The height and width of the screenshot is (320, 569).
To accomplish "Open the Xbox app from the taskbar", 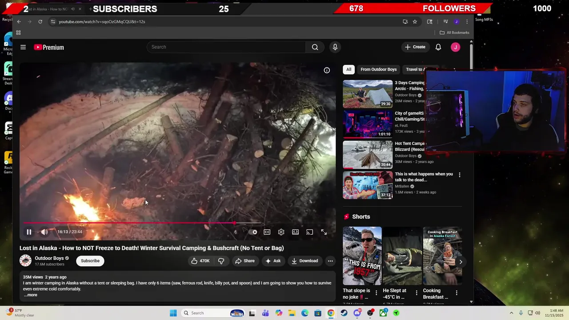I will pos(383,313).
